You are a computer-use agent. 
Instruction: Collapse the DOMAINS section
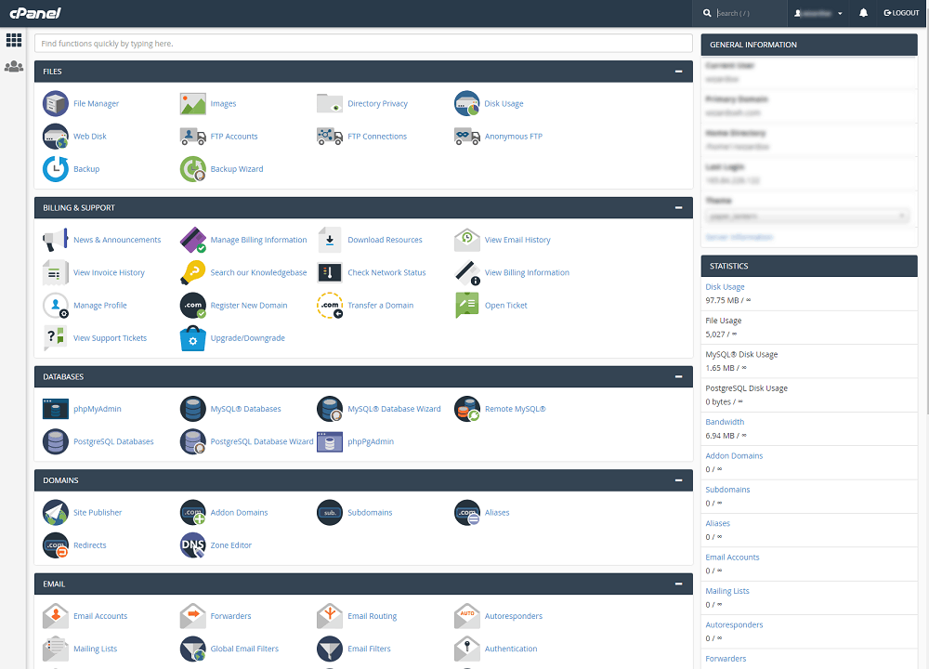click(x=678, y=480)
